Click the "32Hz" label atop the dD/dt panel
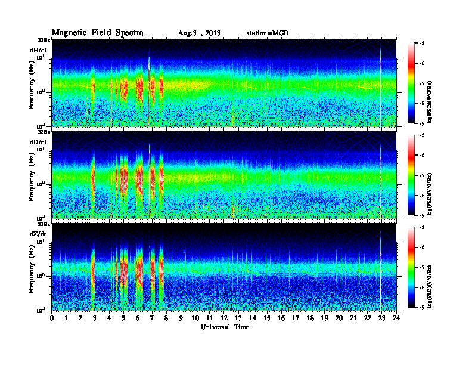 pyautogui.click(x=44, y=132)
